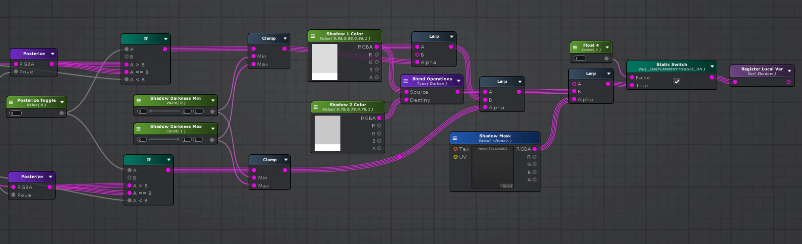Adjust Shadow Darkness Max slider track
Image resolution: width=802 pixels, height=244 pixels.
click(164, 139)
